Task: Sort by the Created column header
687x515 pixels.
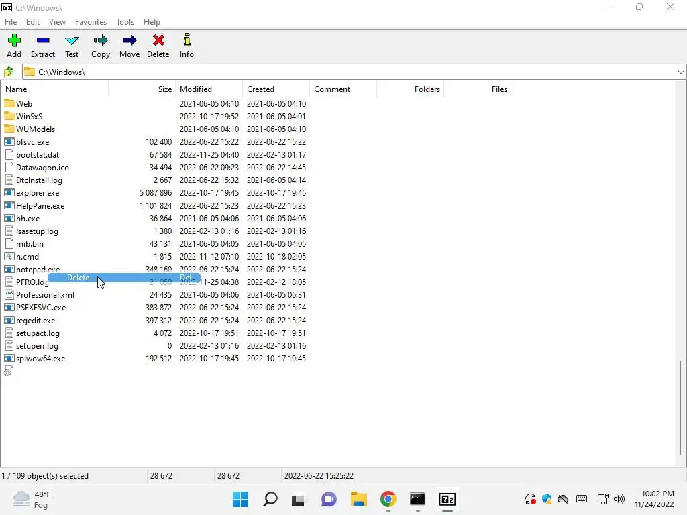Action: coord(276,89)
